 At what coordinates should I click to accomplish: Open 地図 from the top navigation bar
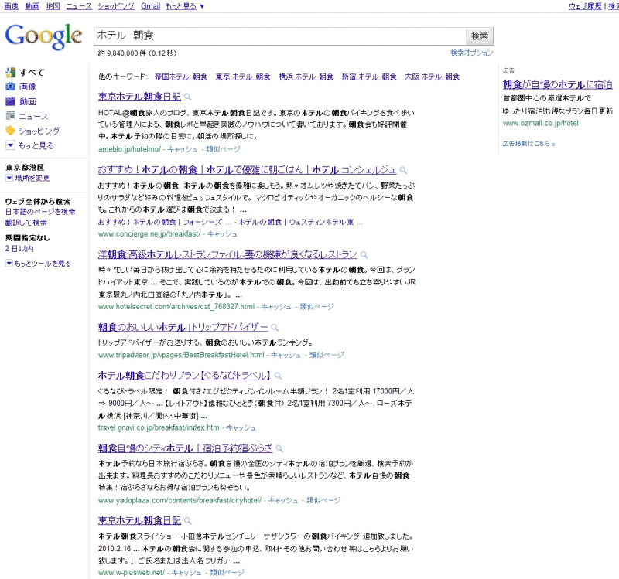coord(53,5)
